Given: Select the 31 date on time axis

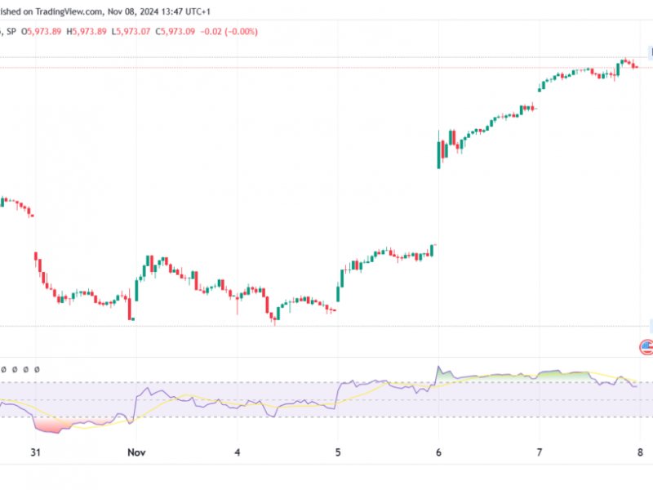Looking at the screenshot, I should point(34,452).
